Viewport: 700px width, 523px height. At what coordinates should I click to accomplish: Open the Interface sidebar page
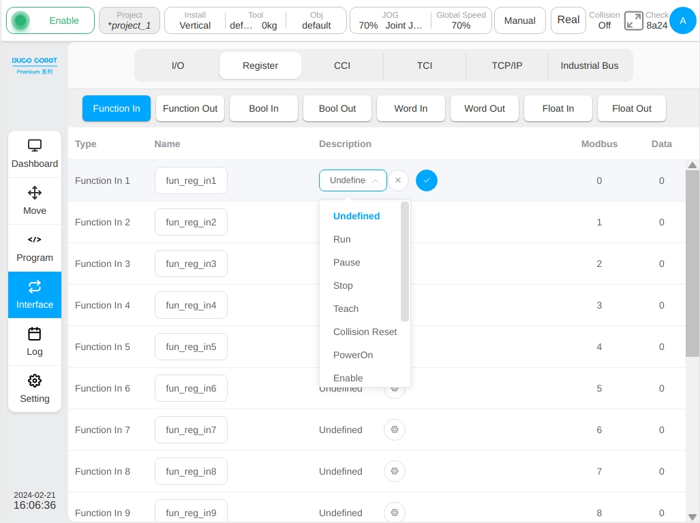(x=34, y=295)
